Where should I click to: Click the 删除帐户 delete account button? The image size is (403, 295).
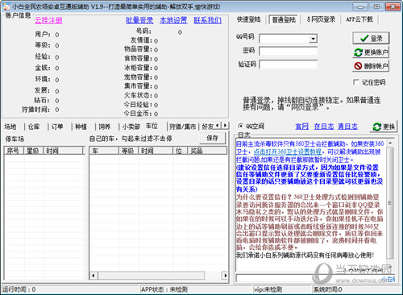[371, 66]
